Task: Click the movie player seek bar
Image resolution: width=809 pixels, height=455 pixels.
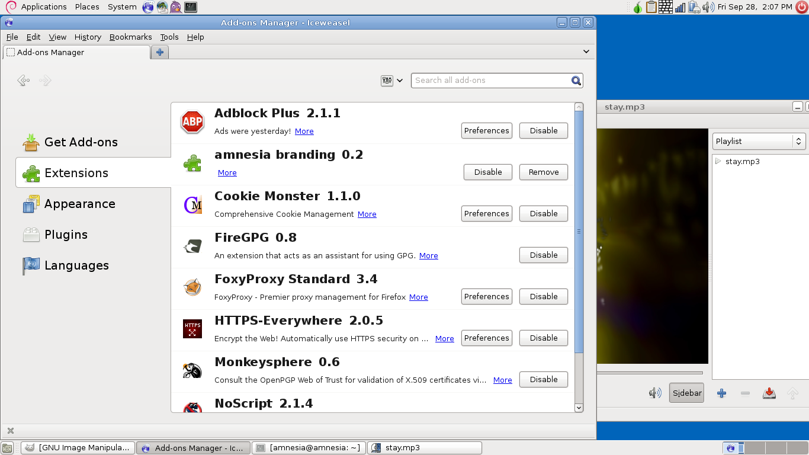Action: 650,373
